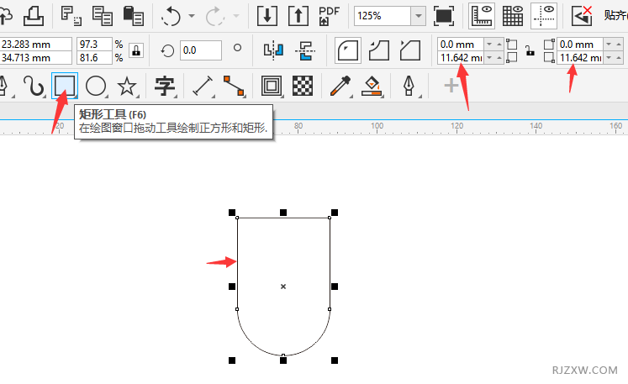Select the Ellipse tool
This screenshot has width=628, height=384.
click(96, 86)
